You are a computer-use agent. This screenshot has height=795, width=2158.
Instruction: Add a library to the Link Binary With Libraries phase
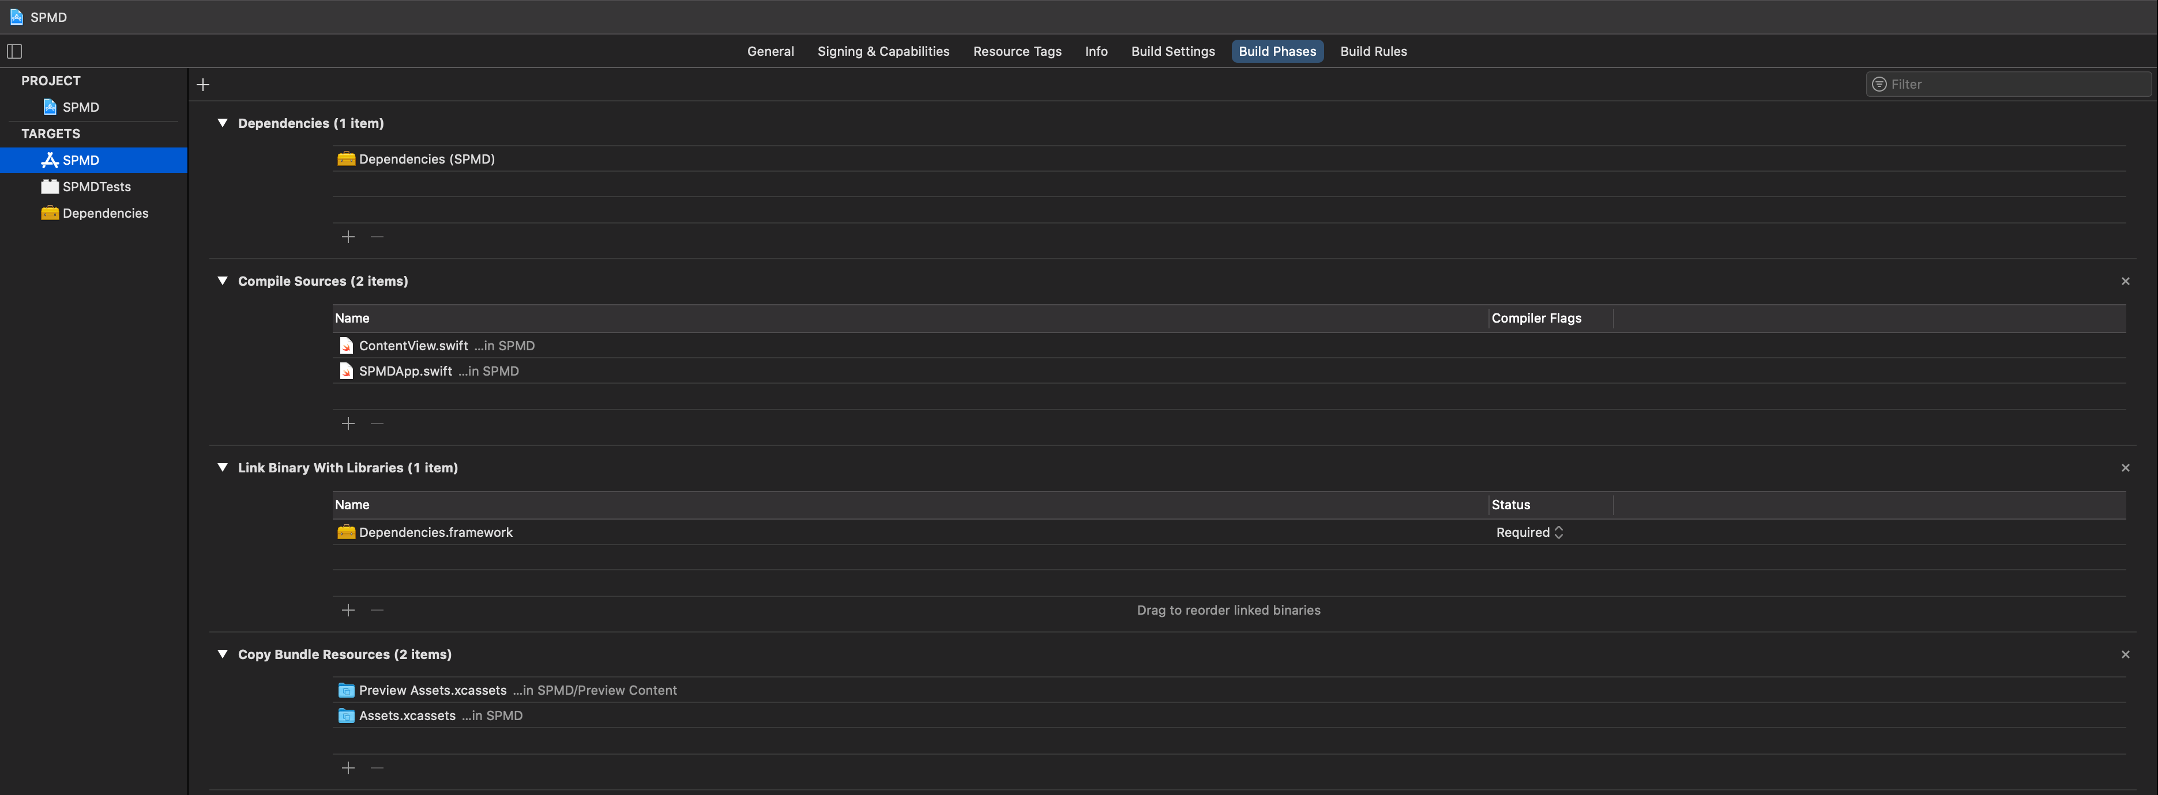(348, 610)
